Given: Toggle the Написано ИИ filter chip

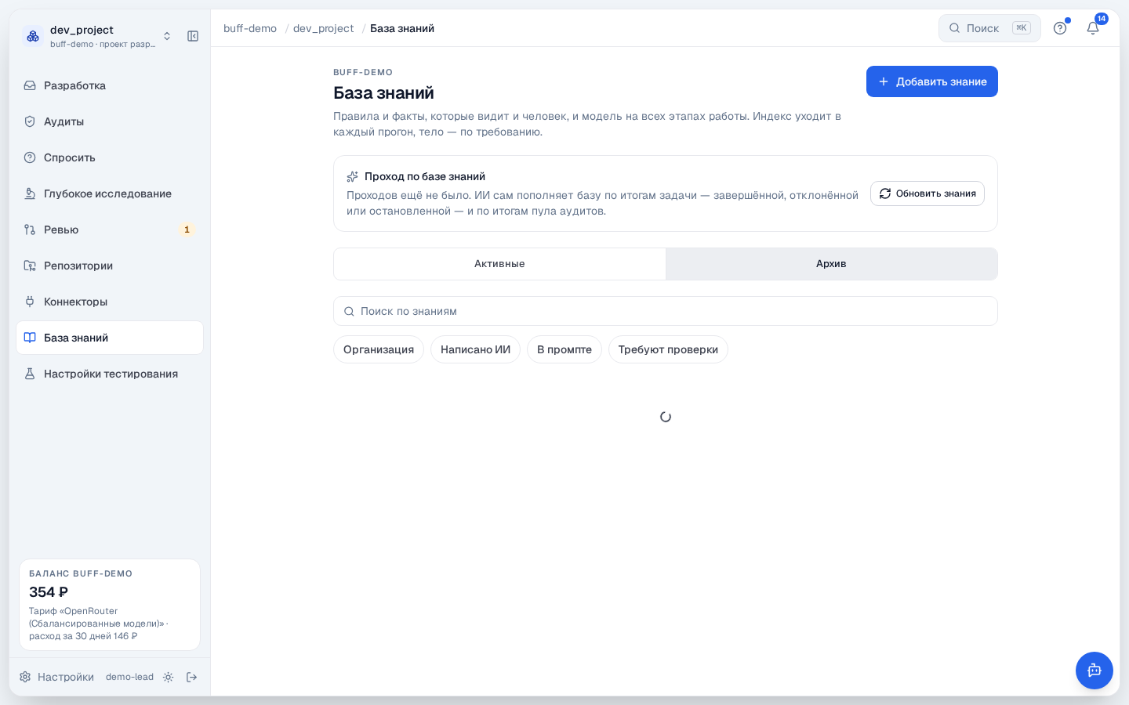Looking at the screenshot, I should tap(475, 349).
